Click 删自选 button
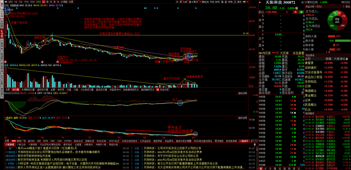 tap(205, 2)
